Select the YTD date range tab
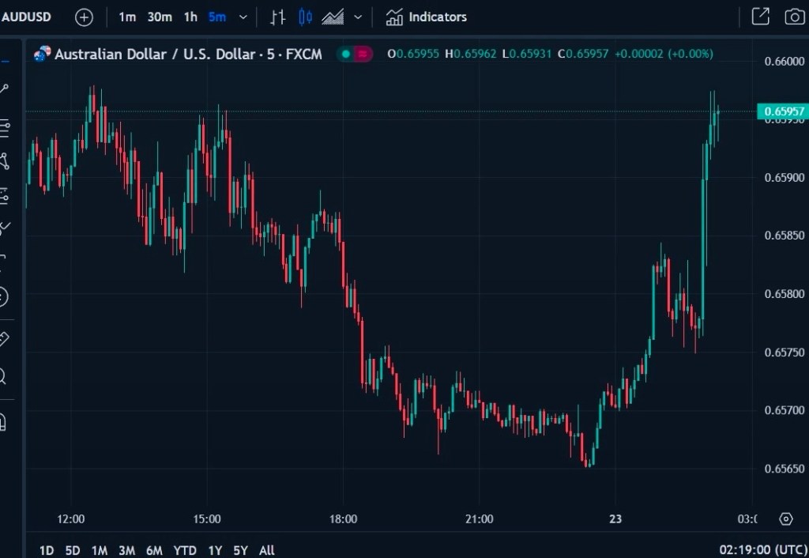This screenshot has width=809, height=558. [185, 549]
